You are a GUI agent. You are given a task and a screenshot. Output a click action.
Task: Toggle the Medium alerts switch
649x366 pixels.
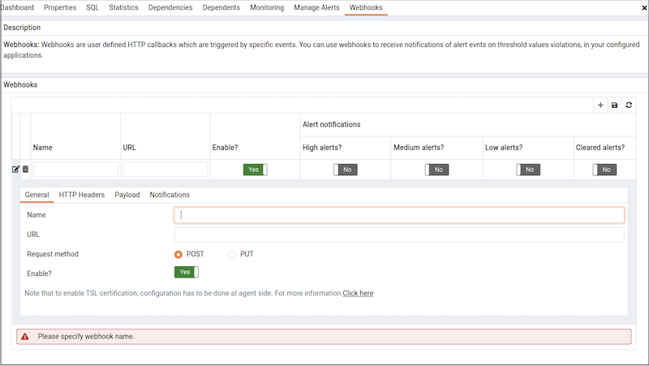pyautogui.click(x=436, y=170)
